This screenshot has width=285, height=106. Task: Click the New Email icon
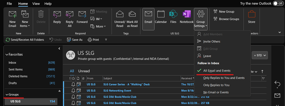[x=12, y=15]
